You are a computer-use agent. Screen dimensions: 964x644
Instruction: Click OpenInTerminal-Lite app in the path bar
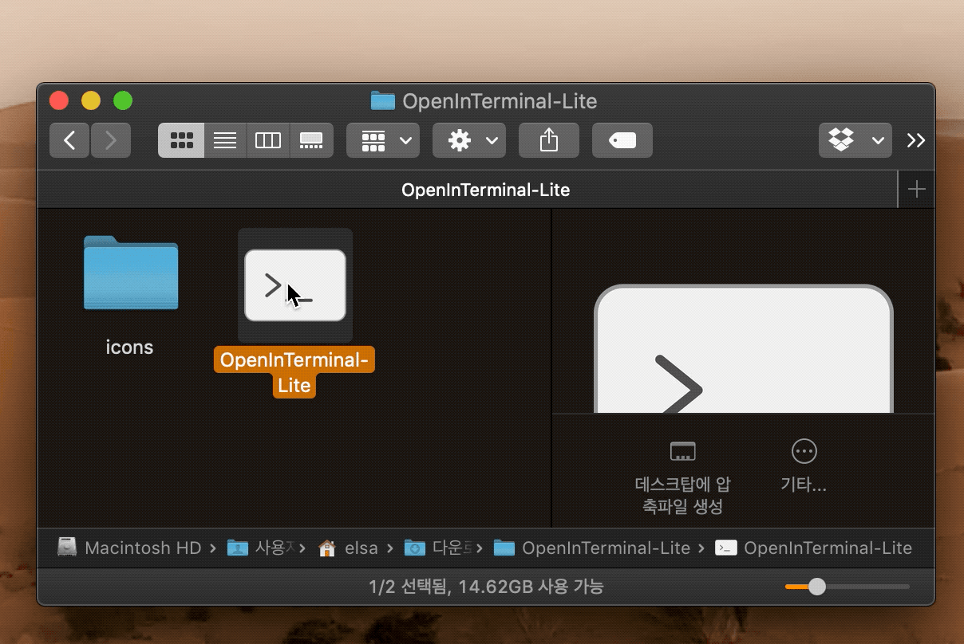[x=814, y=548]
